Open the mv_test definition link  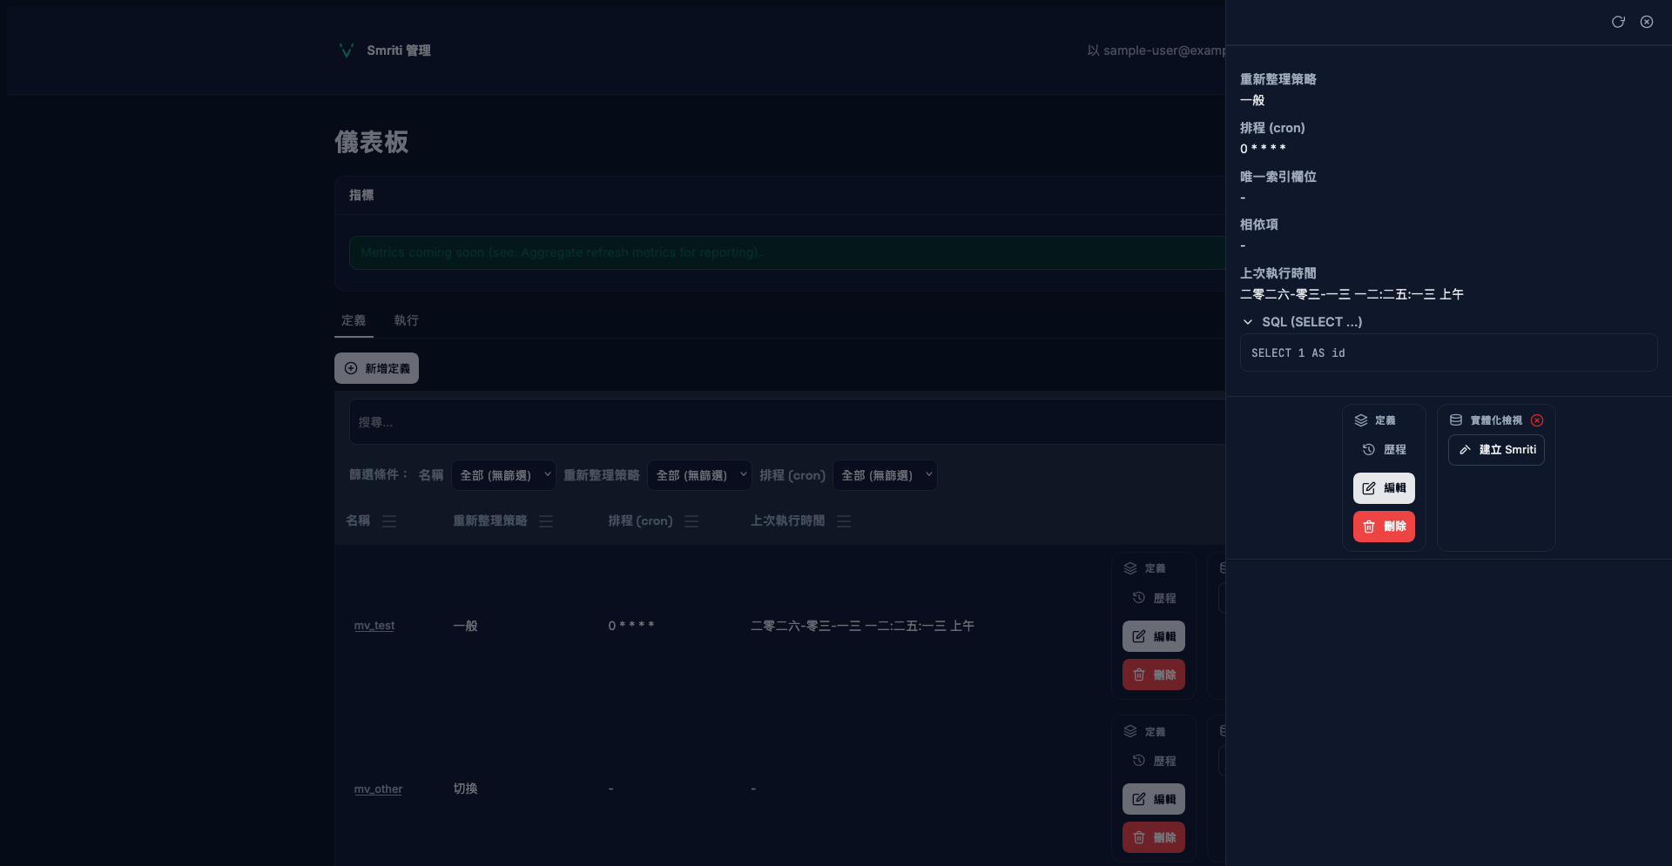click(374, 626)
